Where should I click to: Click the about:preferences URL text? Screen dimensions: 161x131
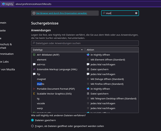pyautogui.click(x=33, y=4)
